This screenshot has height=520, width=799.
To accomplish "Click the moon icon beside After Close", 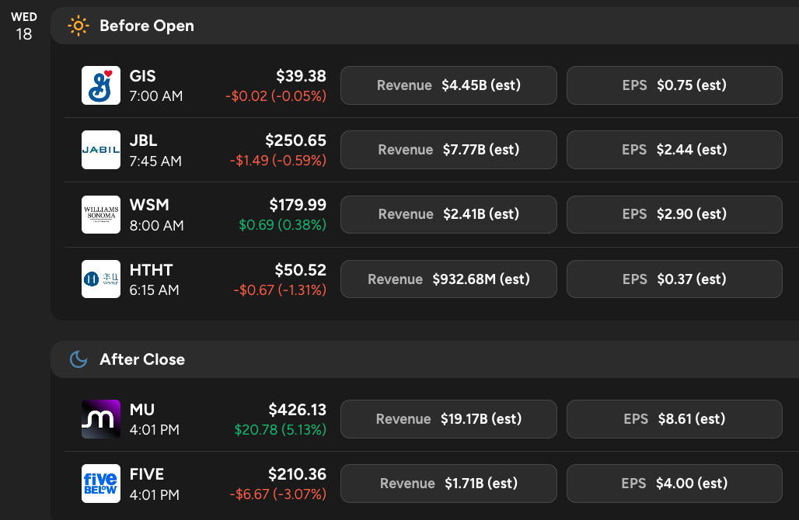I will tap(79, 359).
